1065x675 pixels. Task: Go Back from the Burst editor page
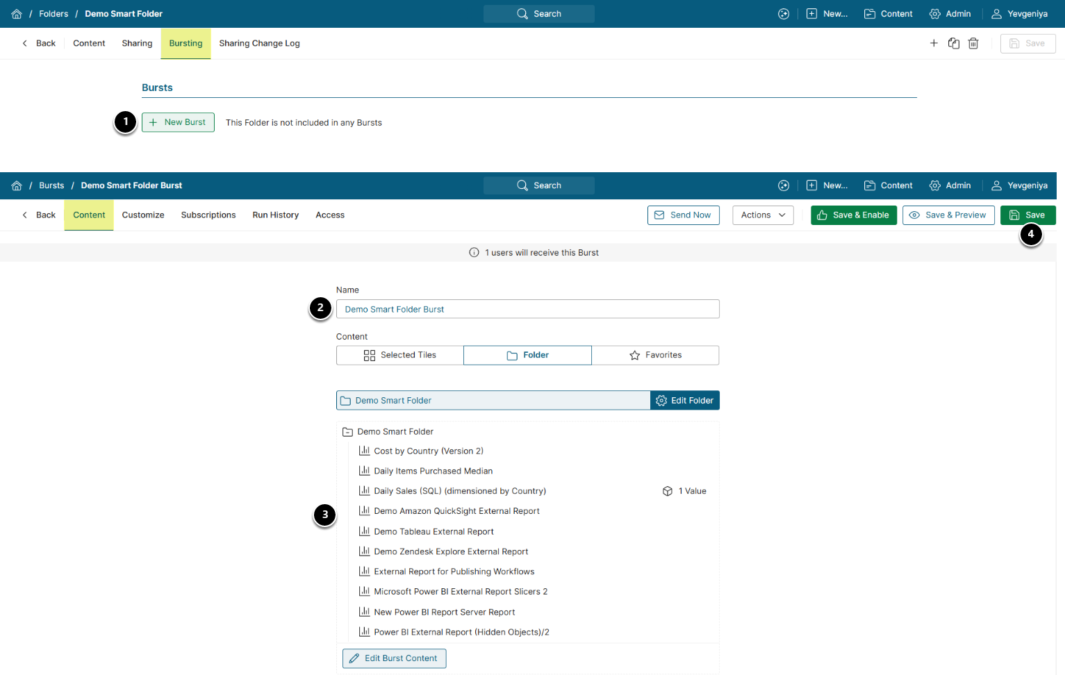[x=39, y=215]
